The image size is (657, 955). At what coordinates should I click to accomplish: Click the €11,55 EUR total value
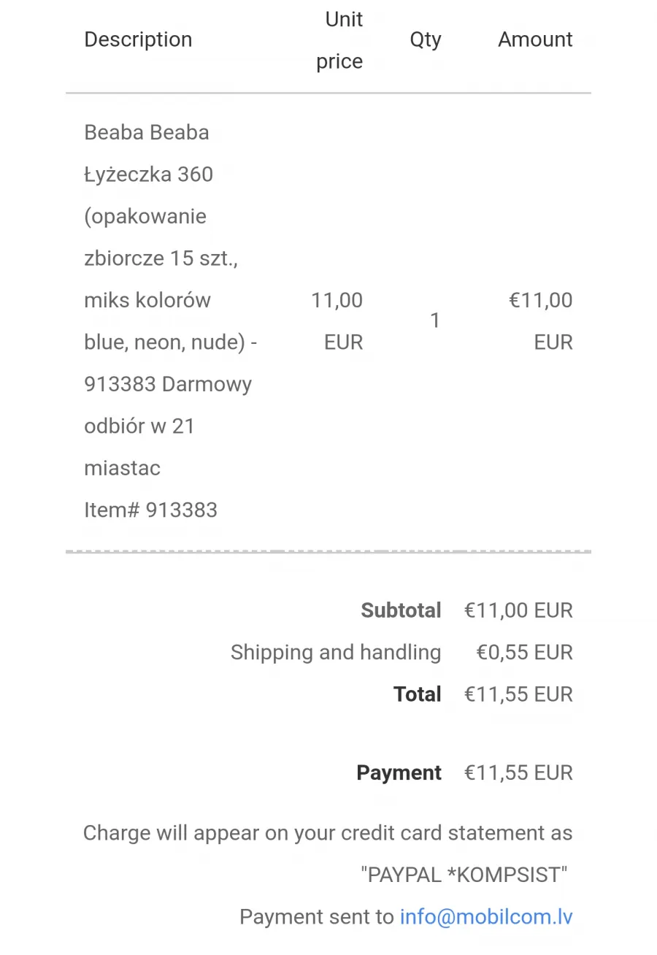(518, 694)
